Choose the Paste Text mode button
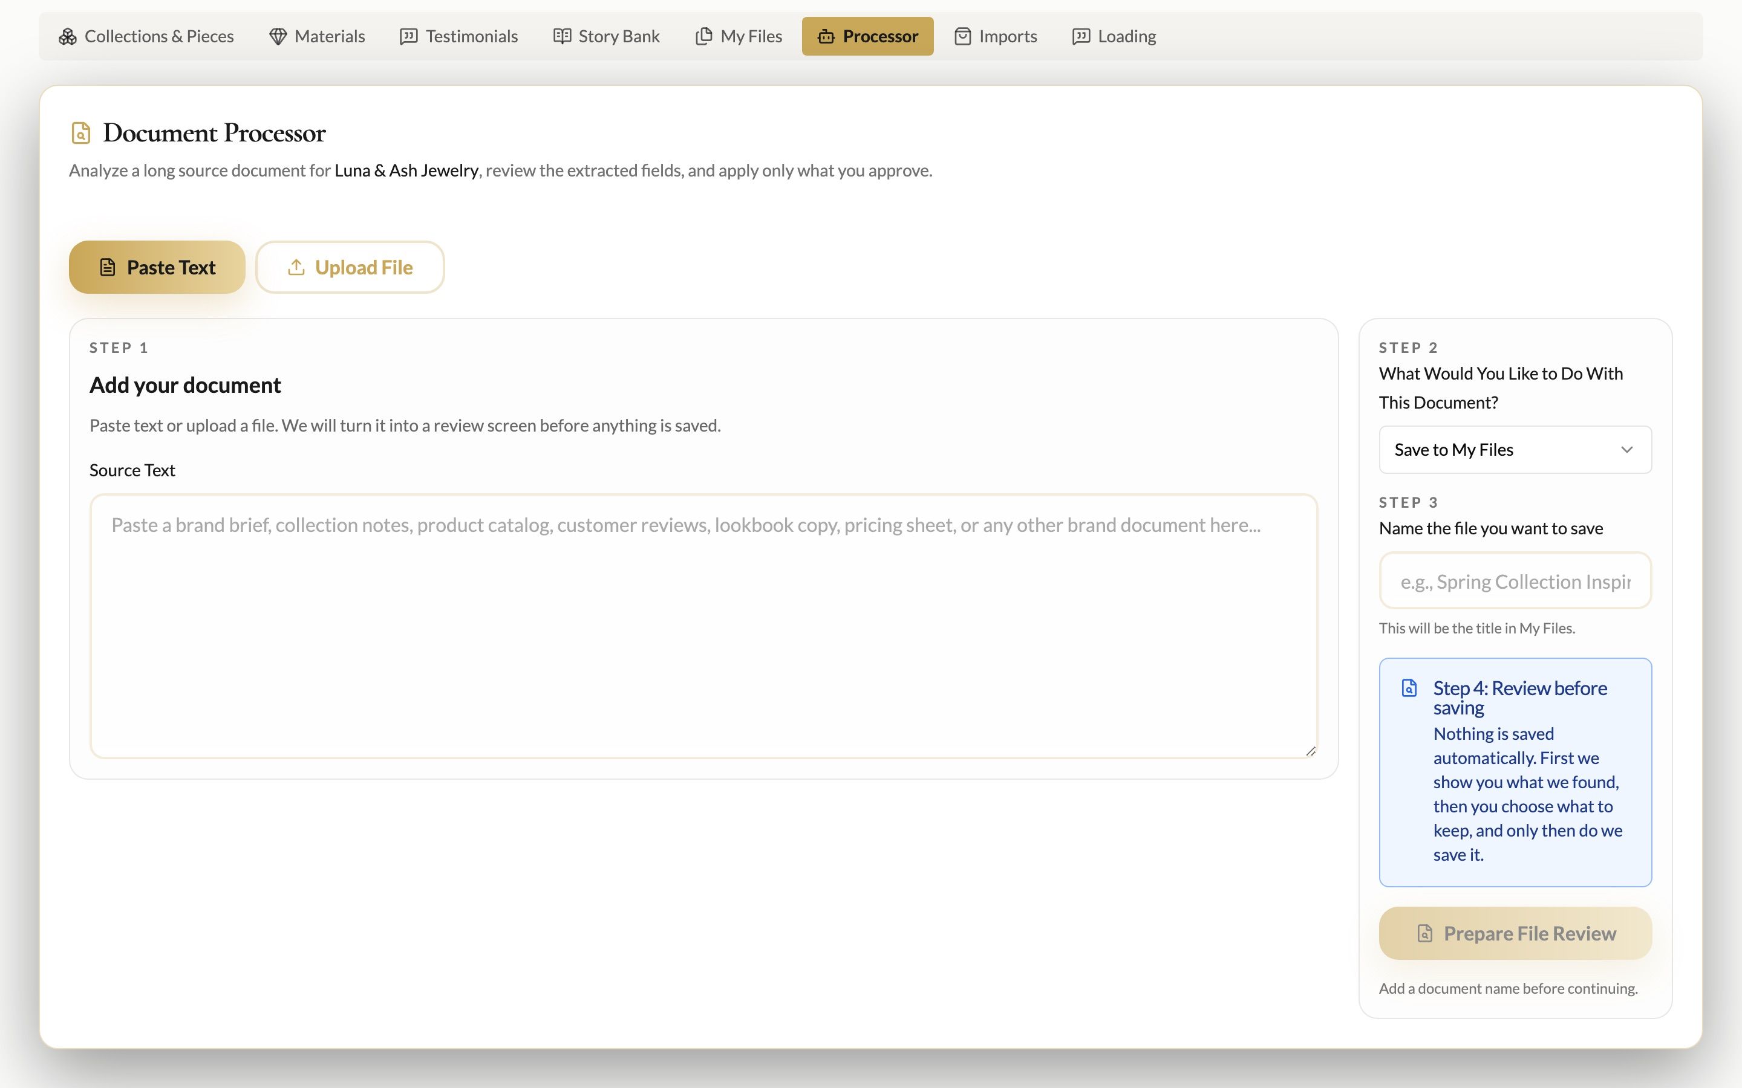Viewport: 1742px width, 1088px height. (x=157, y=267)
